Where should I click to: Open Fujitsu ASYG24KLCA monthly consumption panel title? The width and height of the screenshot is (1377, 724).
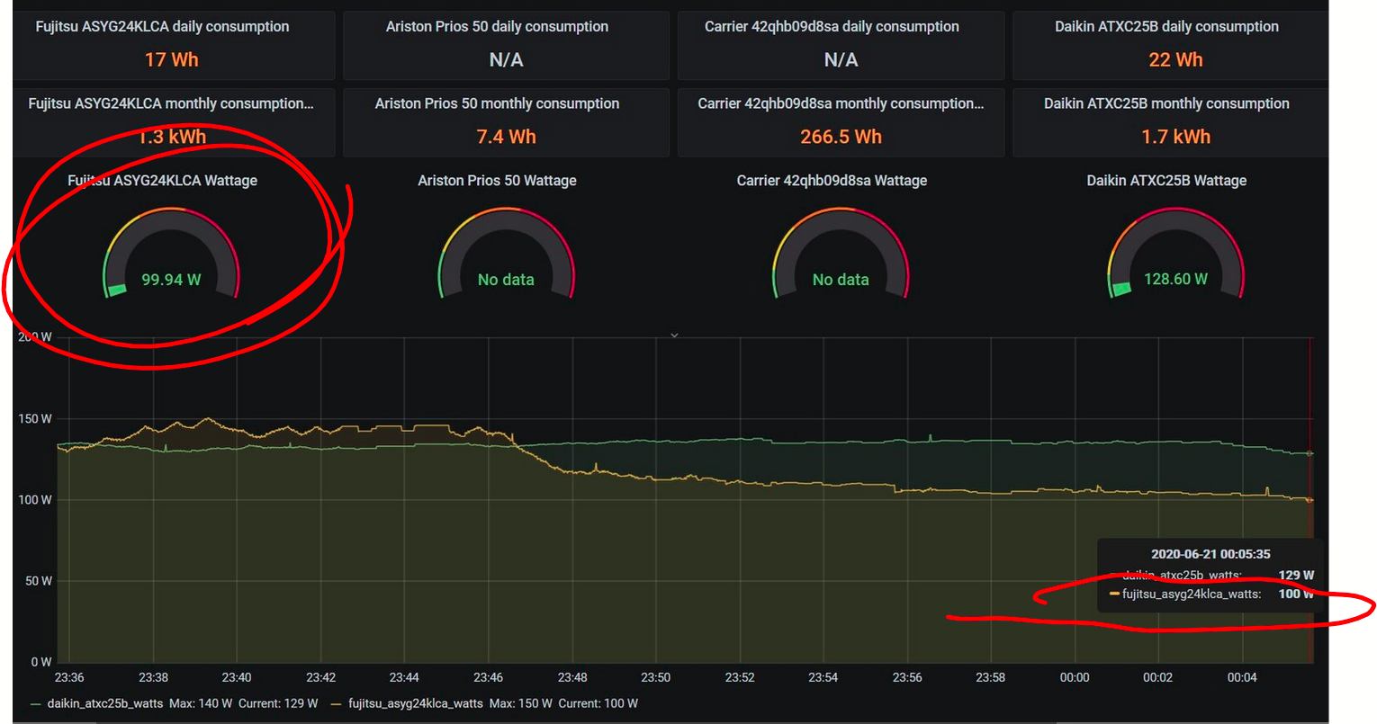tap(171, 103)
